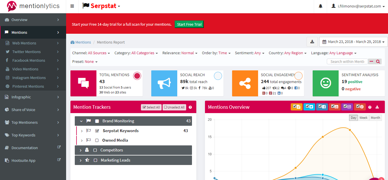Click Social Engagement orange circle indicator
The image size is (388, 180).
coord(299,76)
